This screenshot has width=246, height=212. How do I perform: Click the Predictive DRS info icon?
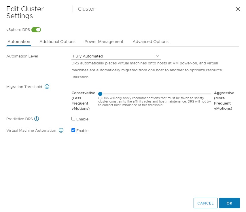[37, 119]
